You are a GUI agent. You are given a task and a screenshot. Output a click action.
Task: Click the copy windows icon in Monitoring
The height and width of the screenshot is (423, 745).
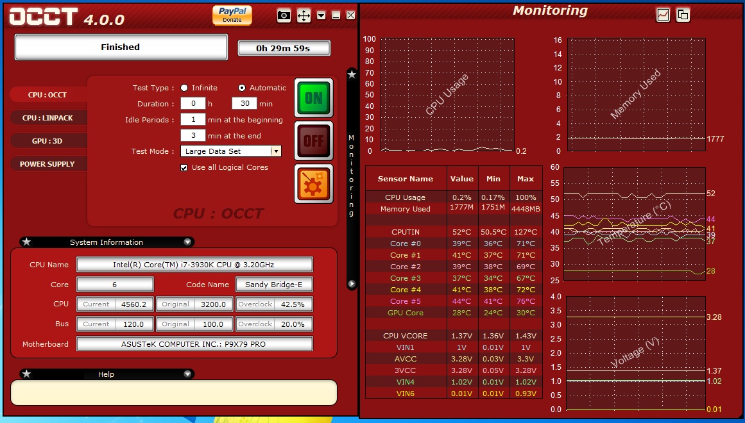coord(683,15)
